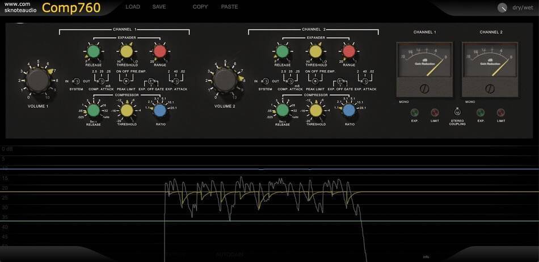This screenshot has height=262, width=539.
Task: Toggle Channel 1 Exp. Attack switch
Action: click(x=176, y=81)
